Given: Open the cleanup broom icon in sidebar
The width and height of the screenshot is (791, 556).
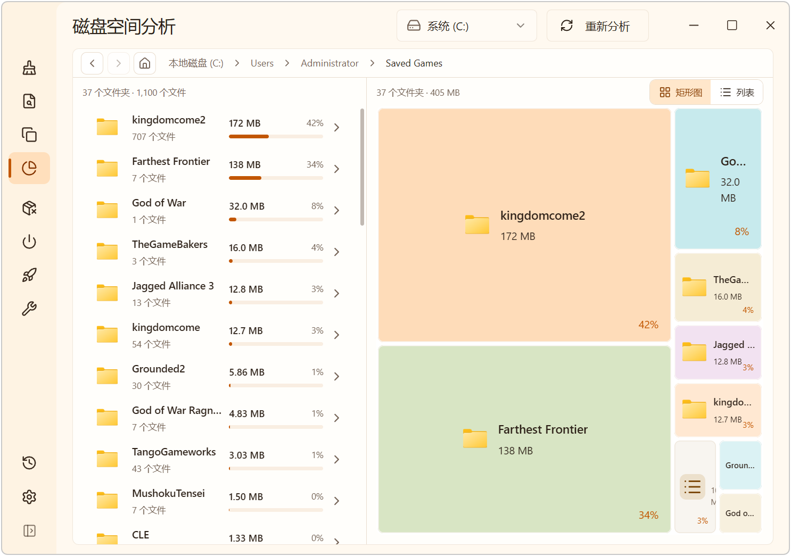Looking at the screenshot, I should click(x=29, y=68).
